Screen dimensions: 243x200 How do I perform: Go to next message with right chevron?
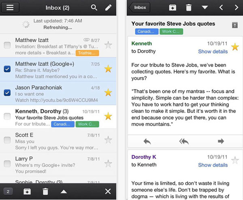pyautogui.click(x=236, y=8)
